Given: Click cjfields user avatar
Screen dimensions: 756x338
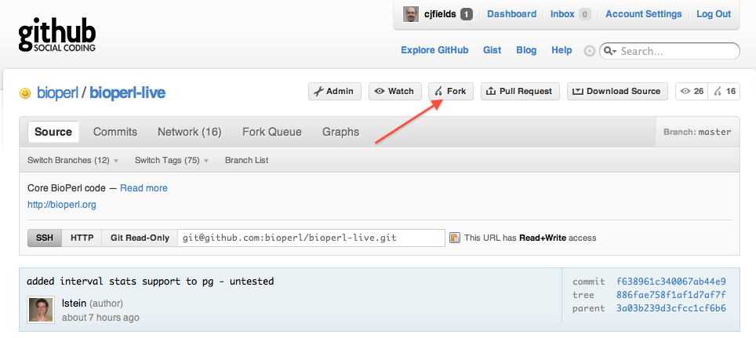Looking at the screenshot, I should (411, 14).
